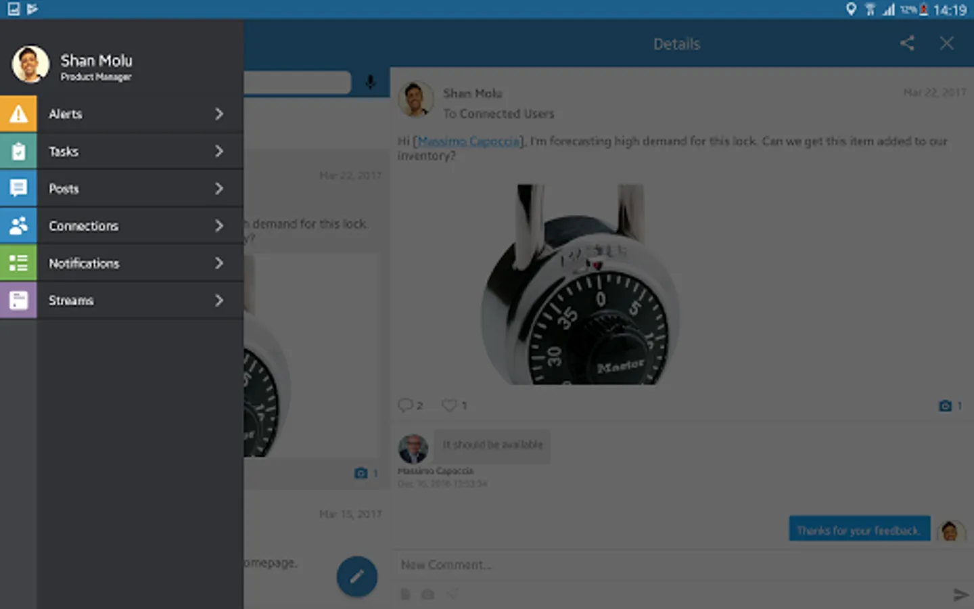The width and height of the screenshot is (974, 609).
Task: Tap the battery status indicator
Action: (x=923, y=9)
